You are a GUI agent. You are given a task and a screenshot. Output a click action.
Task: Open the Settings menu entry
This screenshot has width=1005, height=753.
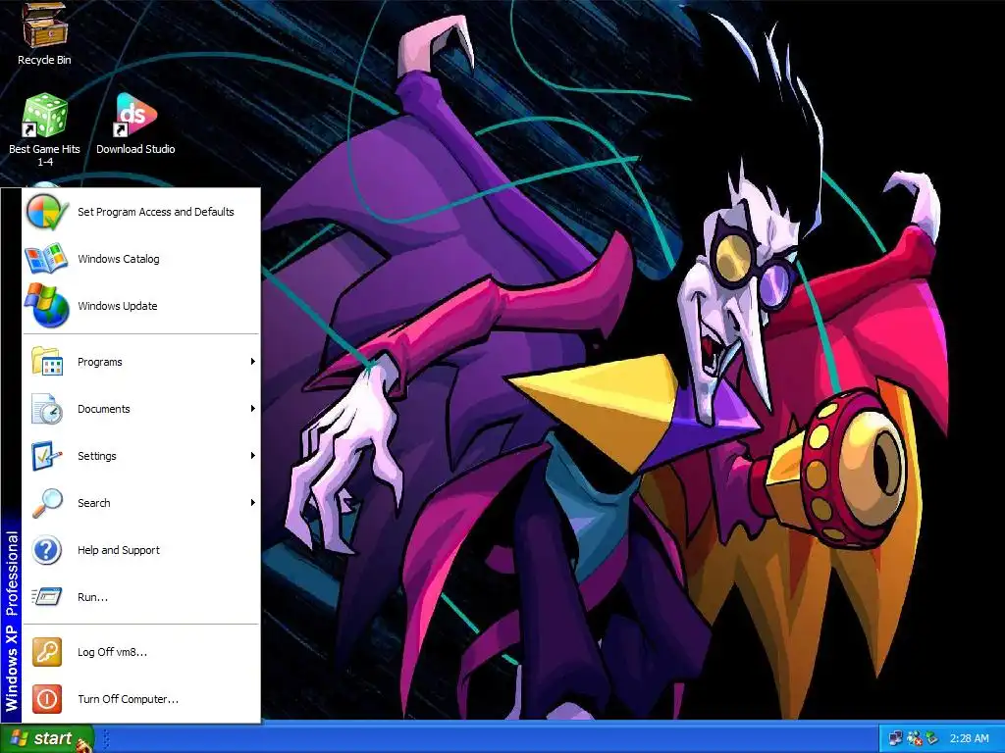[141, 456]
